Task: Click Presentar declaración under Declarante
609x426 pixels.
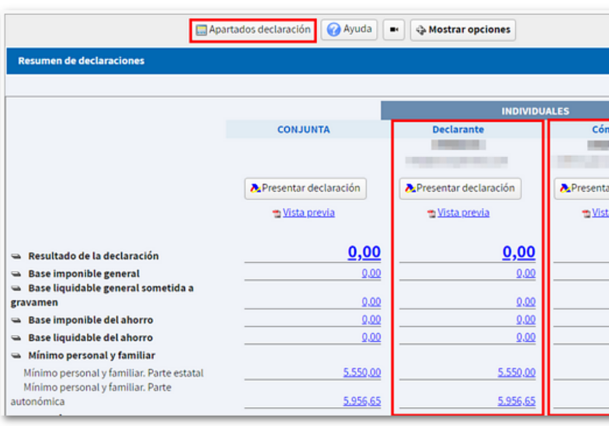Action: [460, 188]
